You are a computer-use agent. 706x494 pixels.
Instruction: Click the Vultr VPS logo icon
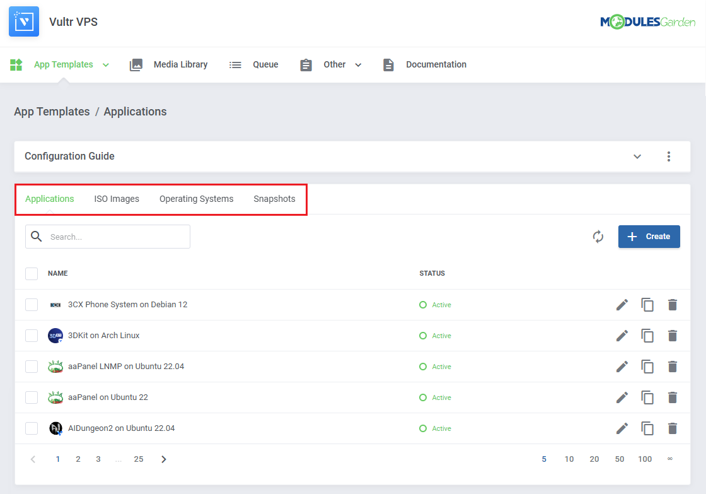pos(24,21)
